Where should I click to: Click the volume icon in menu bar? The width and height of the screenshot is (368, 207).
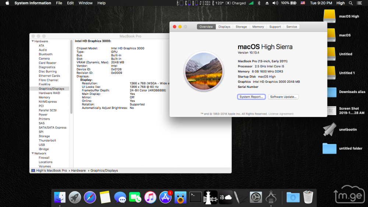[275, 3]
